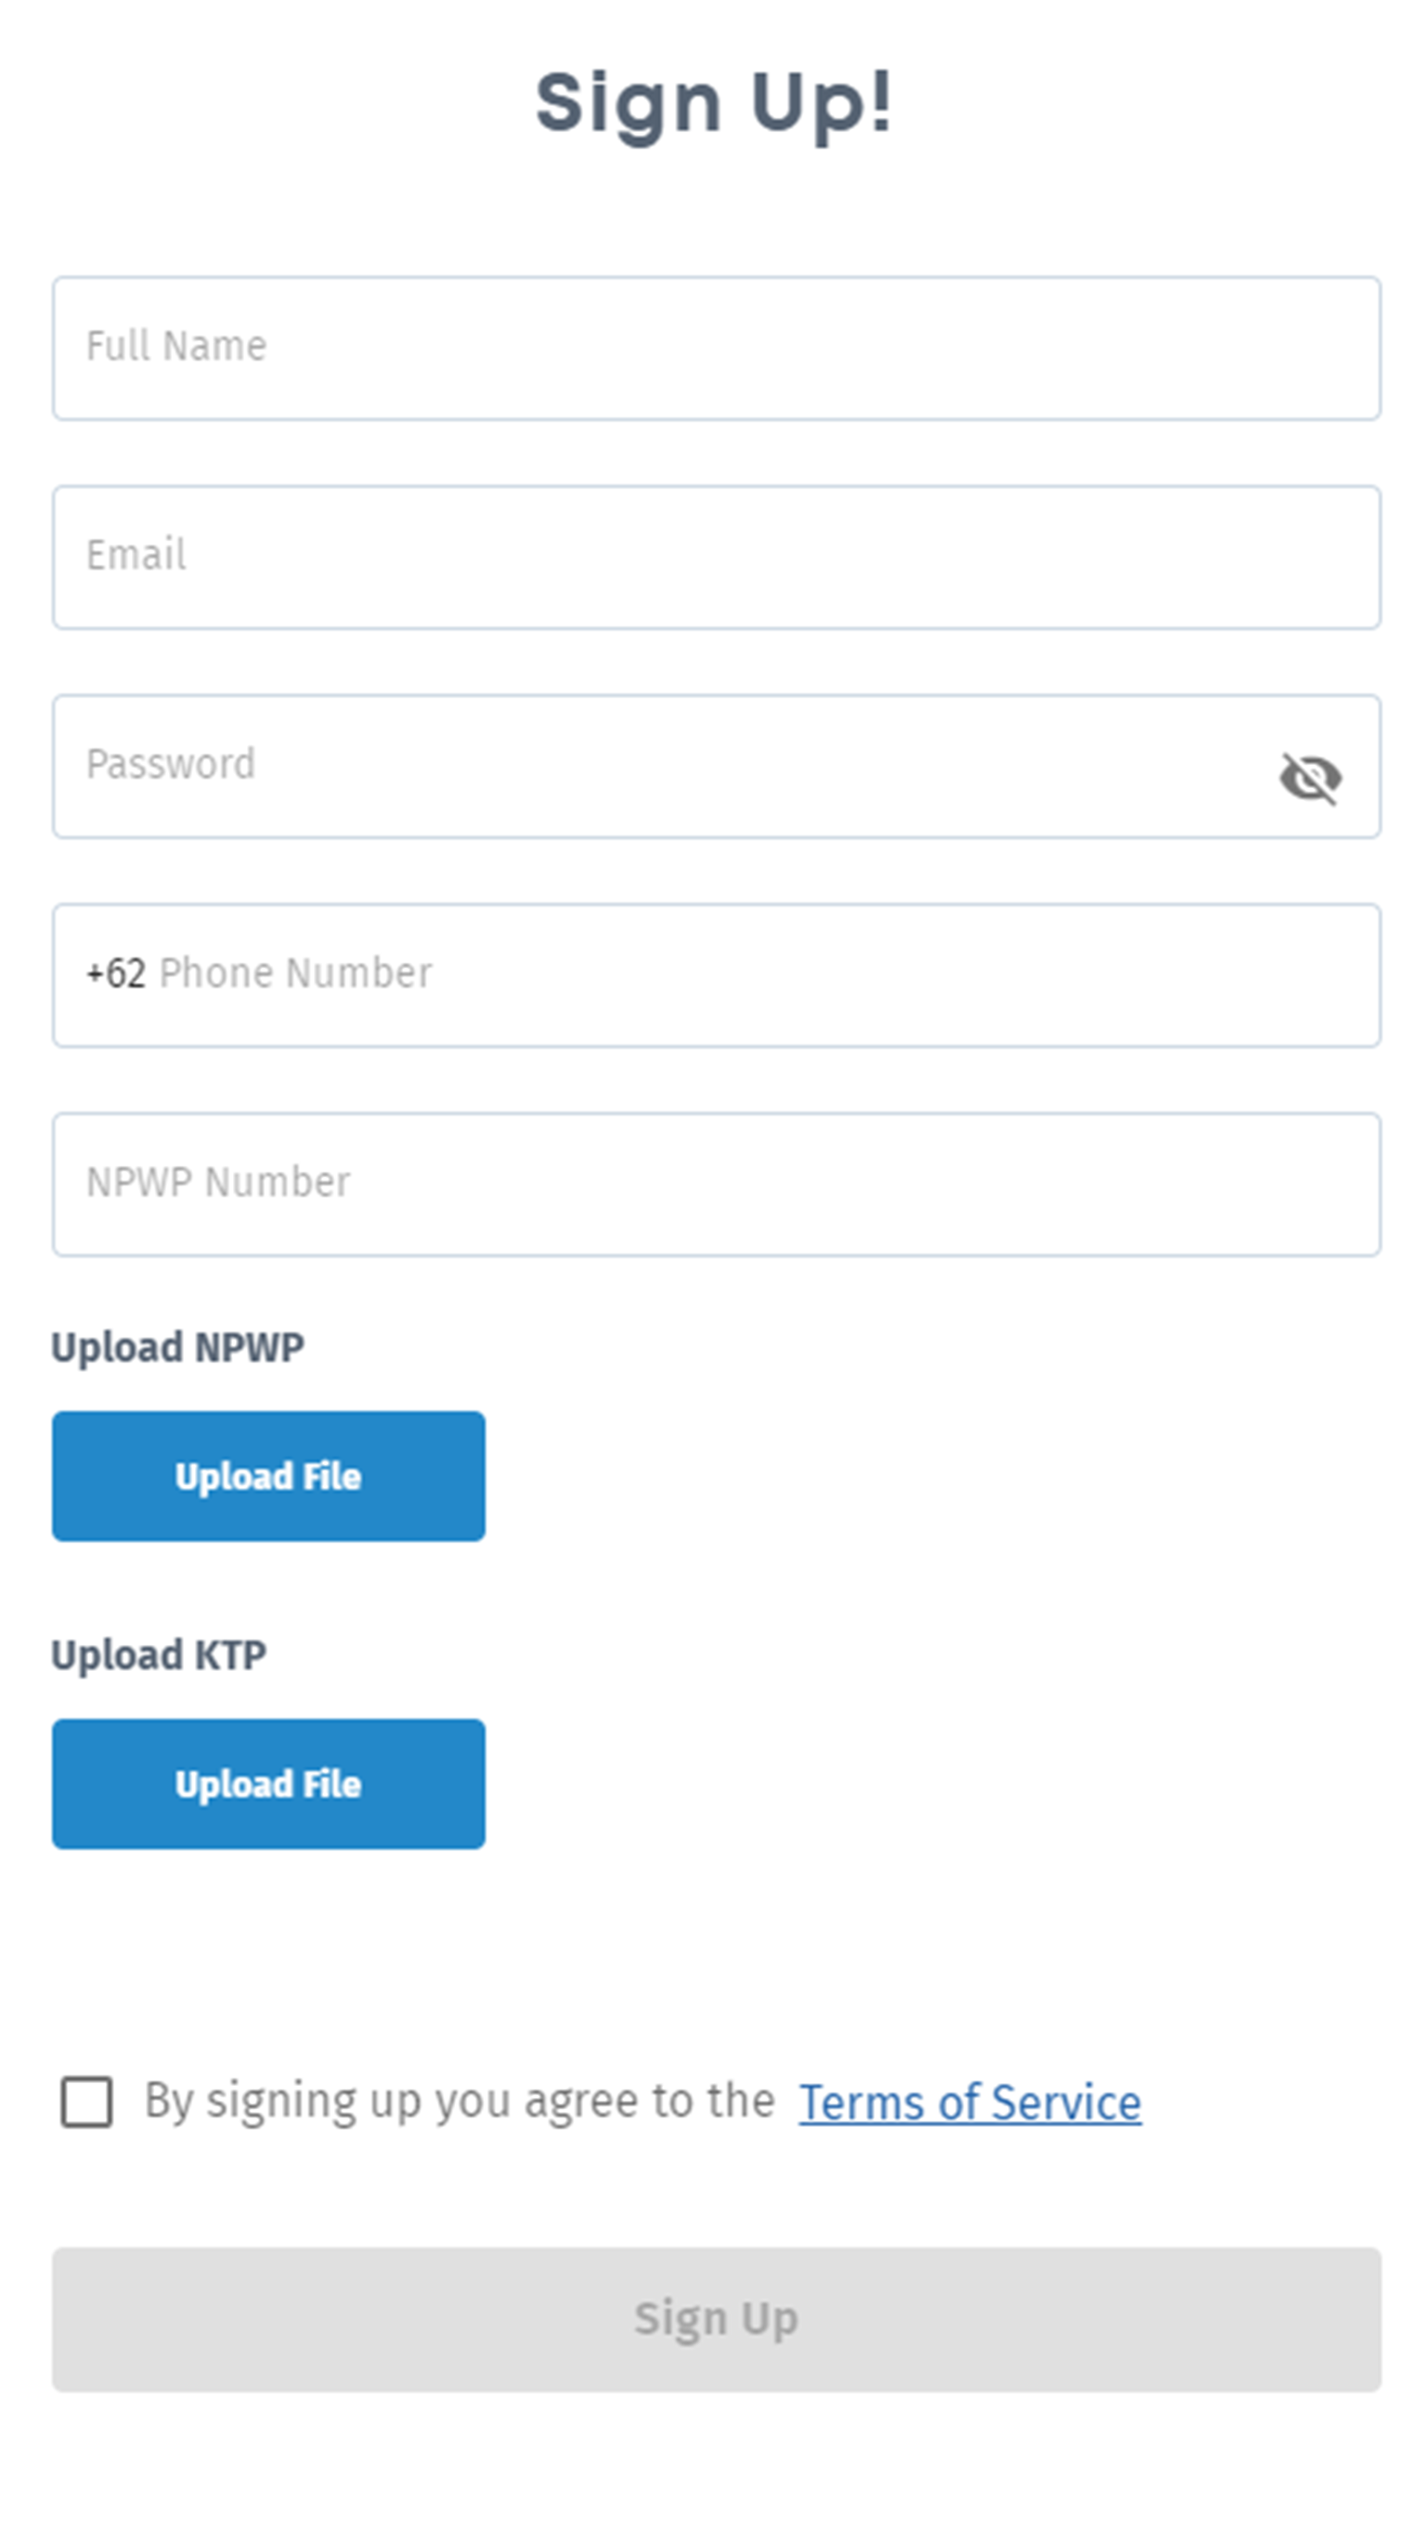This screenshot has width=1426, height=2526.
Task: Click the 'Password' placeholder text
Action: coord(171,764)
